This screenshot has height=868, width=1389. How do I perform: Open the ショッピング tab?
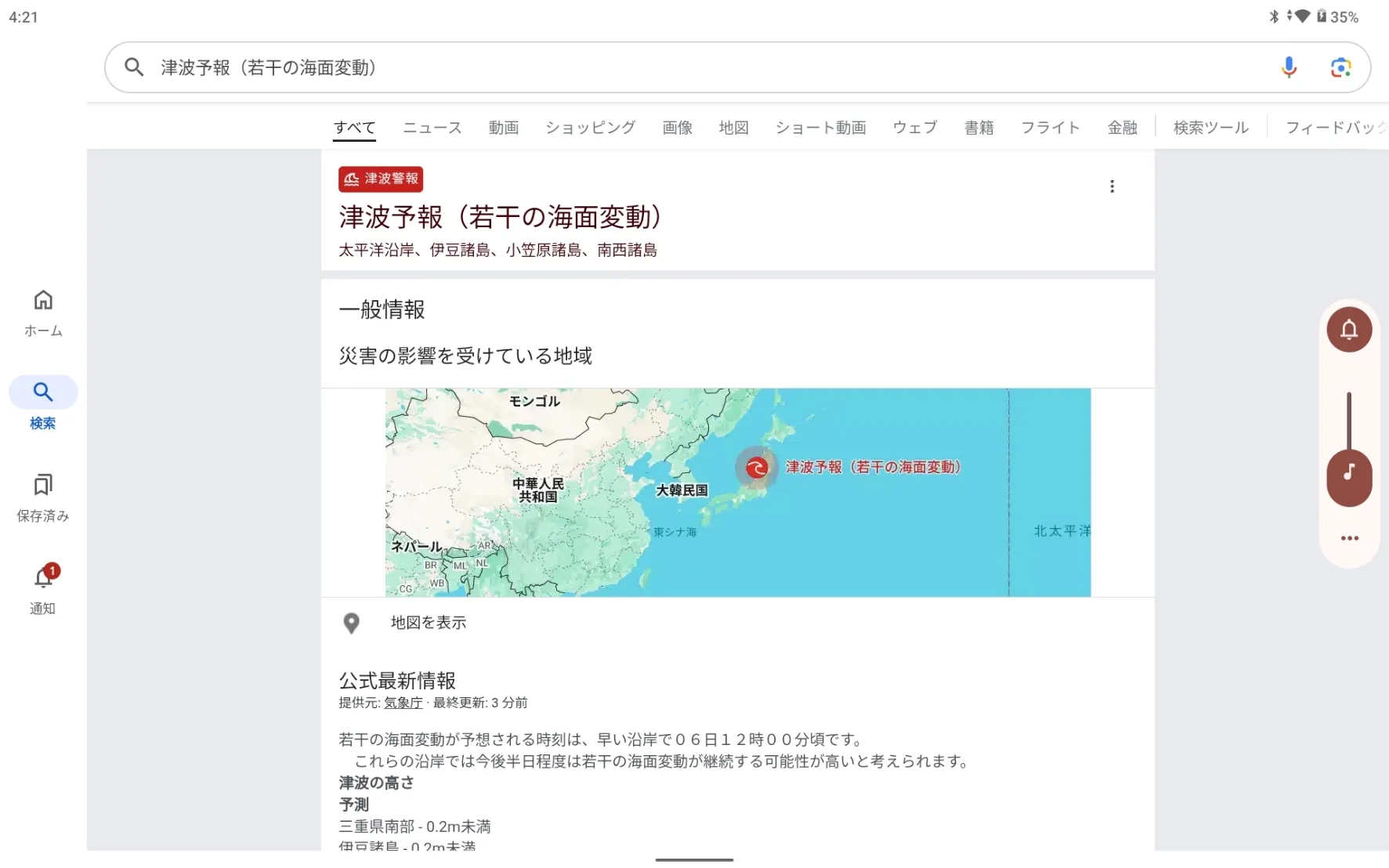[591, 128]
